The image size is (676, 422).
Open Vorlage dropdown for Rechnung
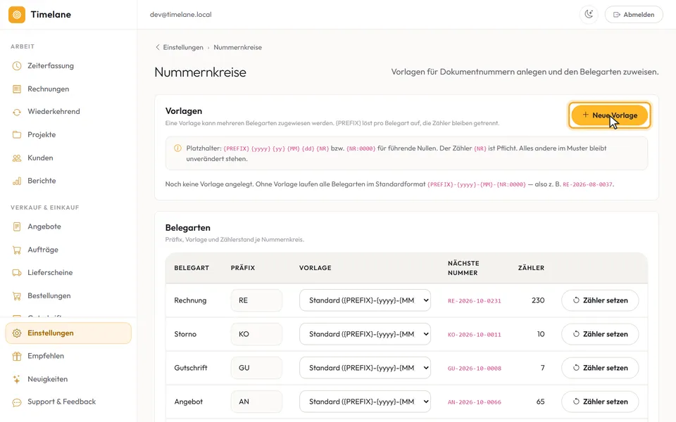[365, 300]
